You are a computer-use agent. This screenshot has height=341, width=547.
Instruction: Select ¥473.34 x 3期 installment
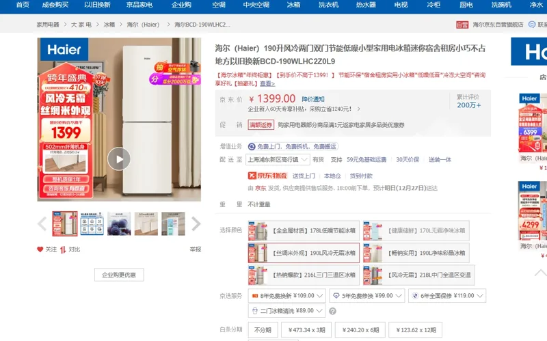tap(306, 330)
